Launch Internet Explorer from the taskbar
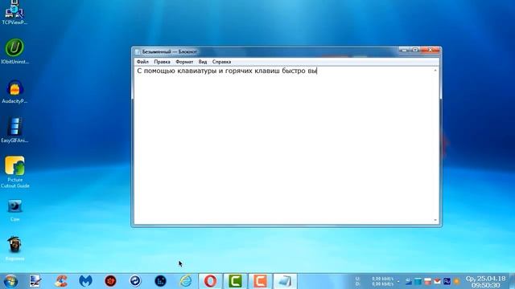This screenshot has height=289, width=515. click(x=186, y=281)
